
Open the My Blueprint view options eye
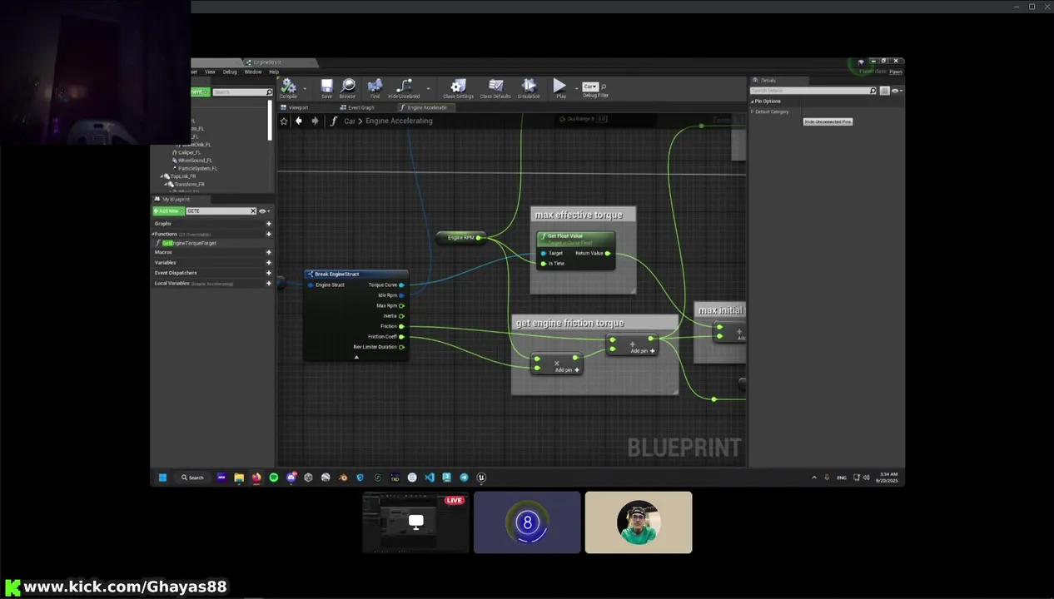(x=264, y=211)
